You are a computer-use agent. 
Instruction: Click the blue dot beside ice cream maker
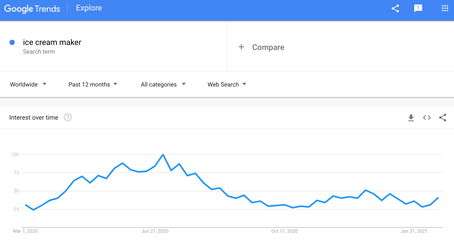coord(12,42)
